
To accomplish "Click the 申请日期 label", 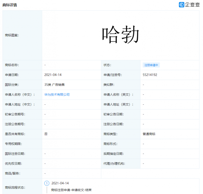I will pyautogui.click(x=12, y=75).
